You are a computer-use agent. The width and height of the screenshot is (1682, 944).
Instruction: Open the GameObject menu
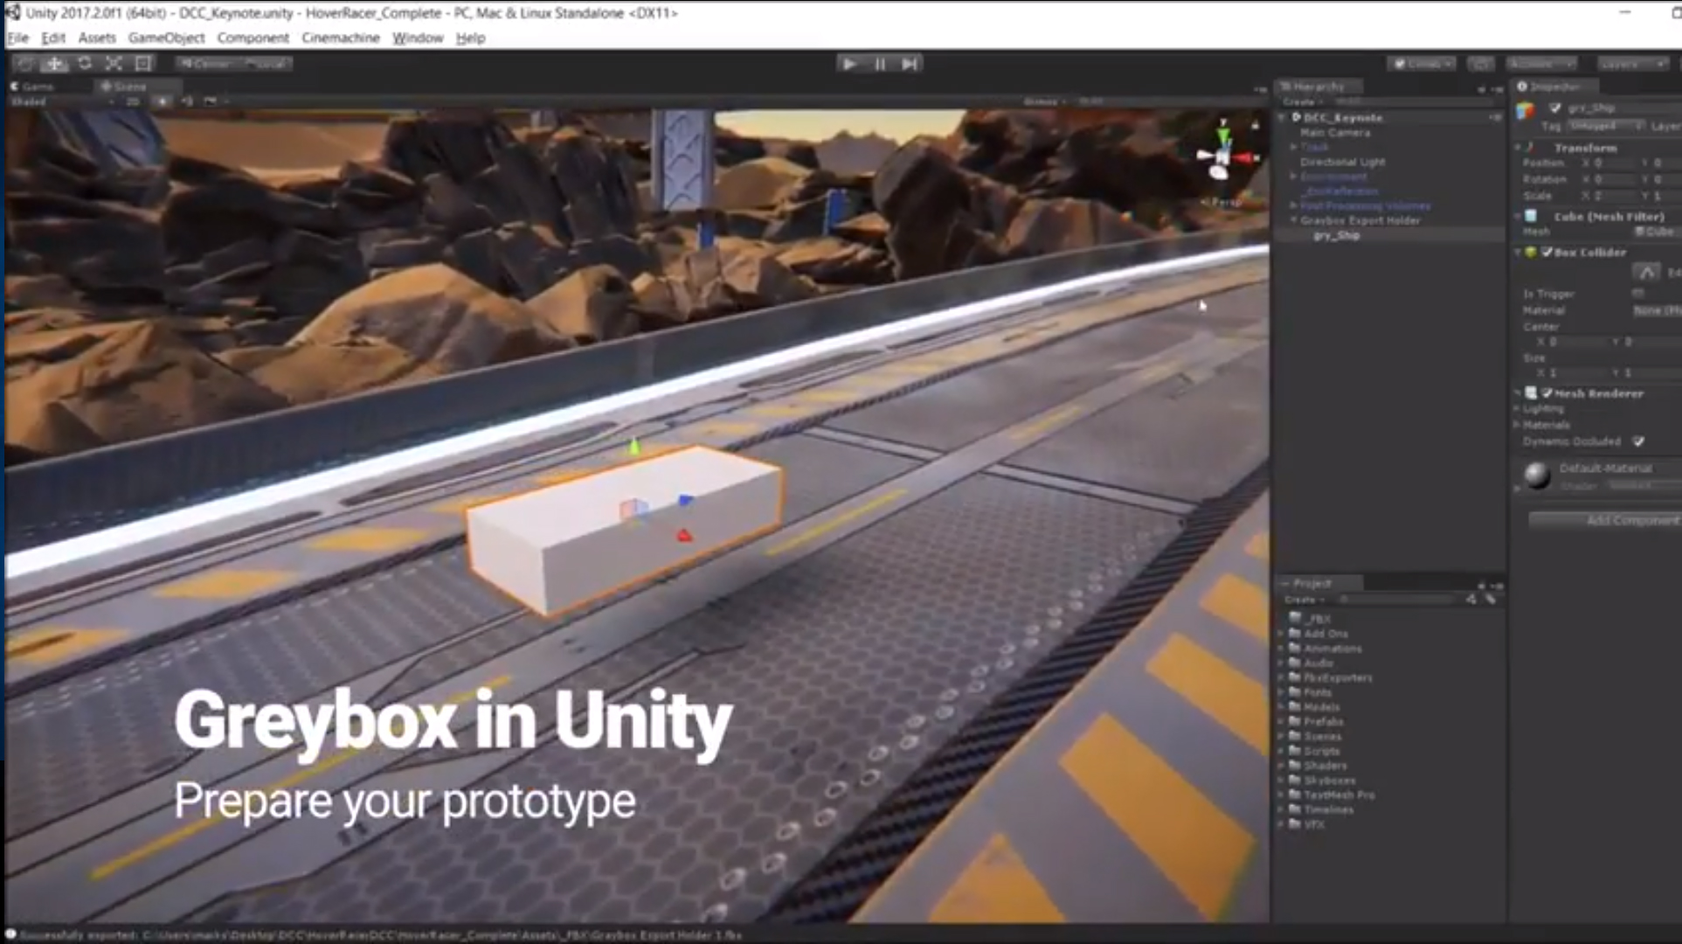(166, 38)
